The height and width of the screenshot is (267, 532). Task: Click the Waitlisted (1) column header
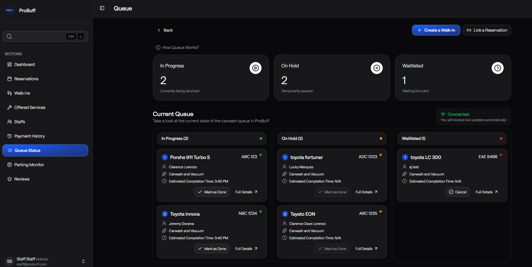pyautogui.click(x=452, y=138)
